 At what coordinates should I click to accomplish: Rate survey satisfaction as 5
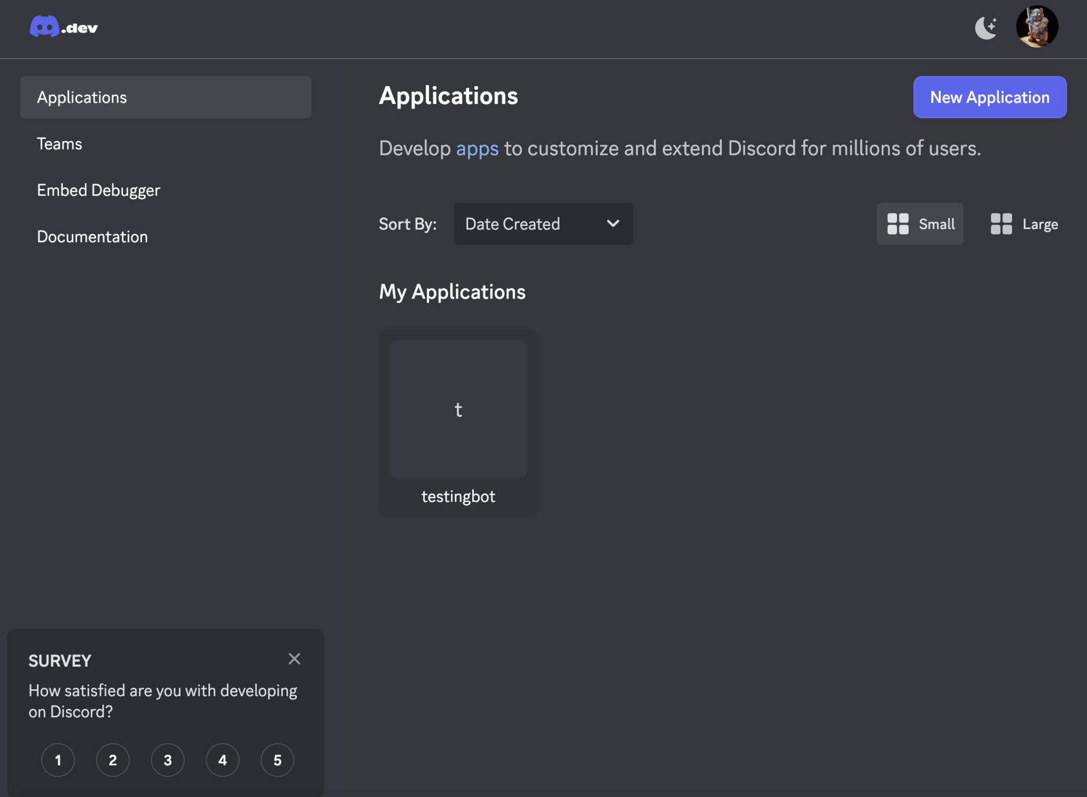[277, 760]
